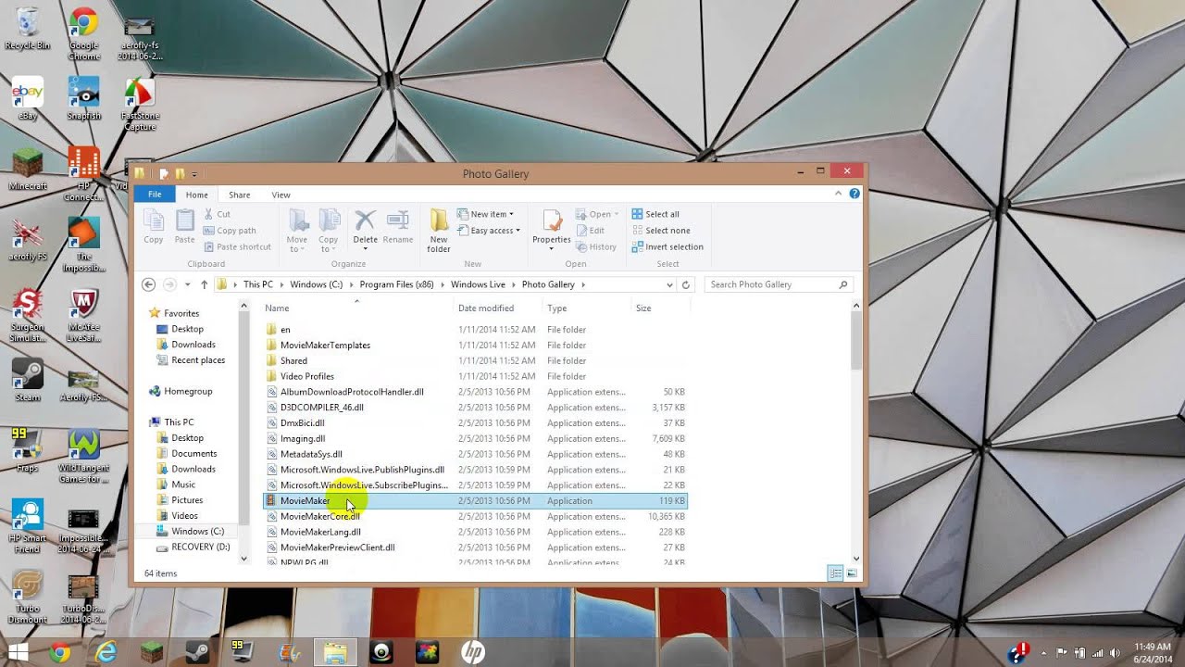Click the Cut command

click(217, 214)
